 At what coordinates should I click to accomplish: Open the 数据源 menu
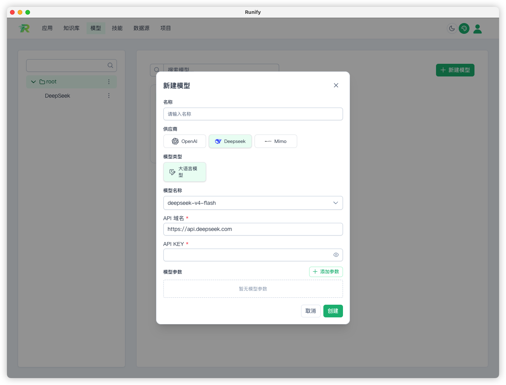(141, 28)
